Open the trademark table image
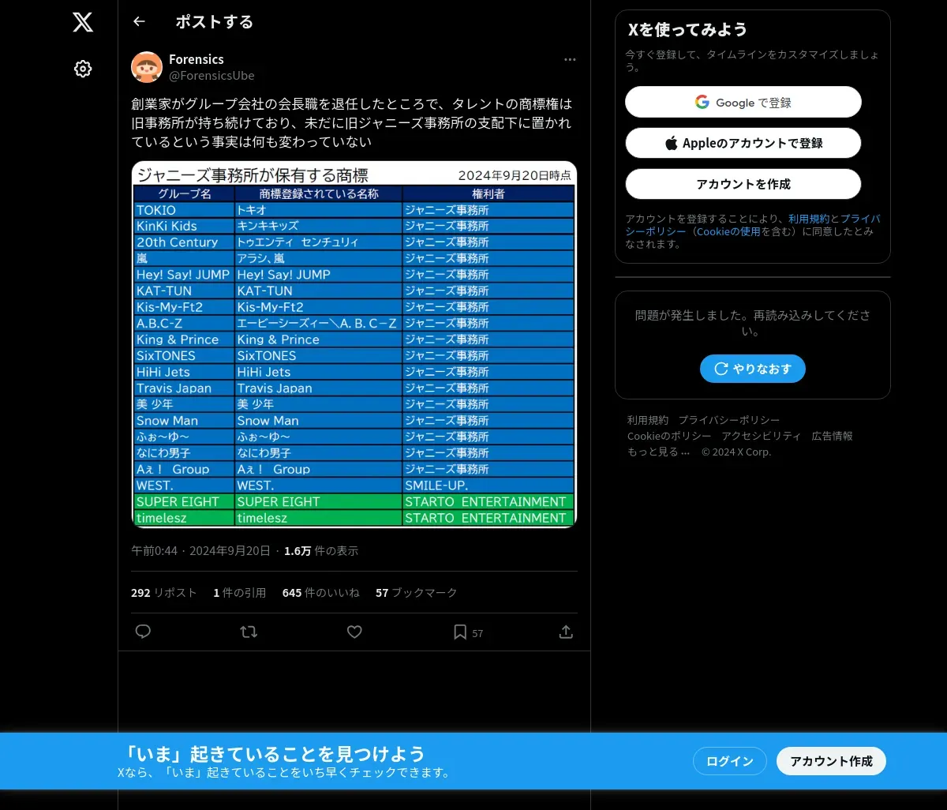 tap(354, 344)
